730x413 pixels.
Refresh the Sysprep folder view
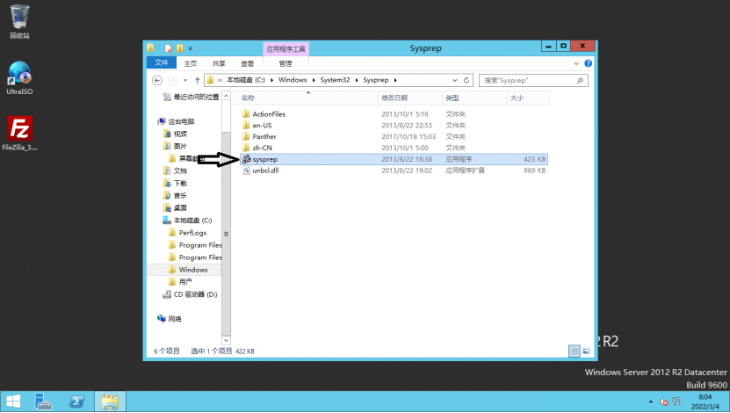(466, 80)
